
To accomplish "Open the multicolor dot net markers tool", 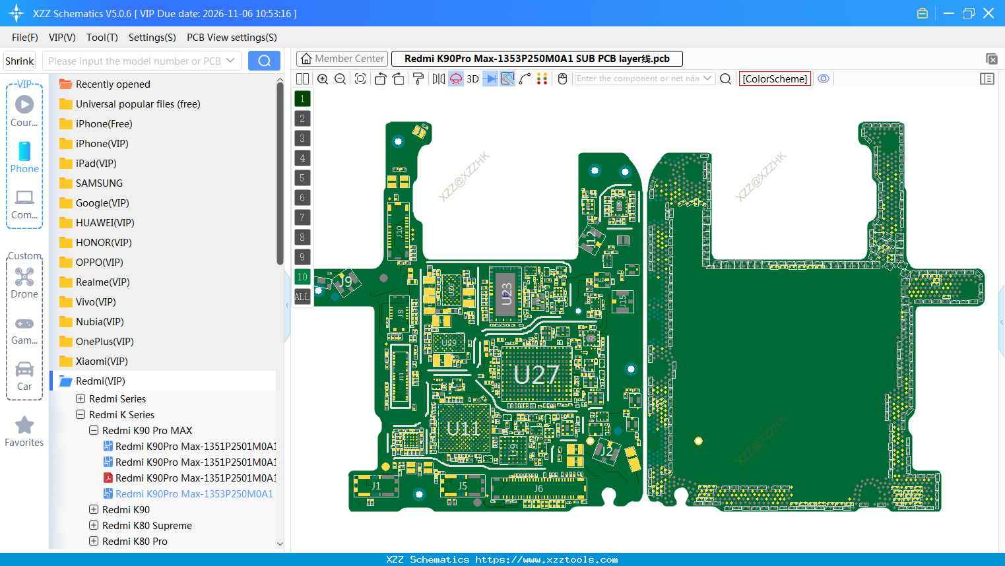I will click(x=542, y=79).
